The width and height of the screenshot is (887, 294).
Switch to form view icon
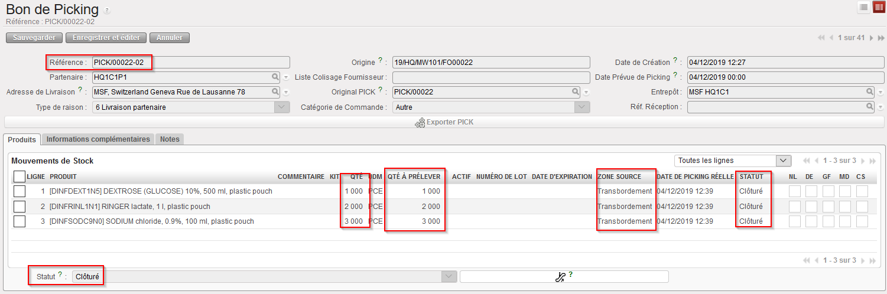click(x=879, y=7)
